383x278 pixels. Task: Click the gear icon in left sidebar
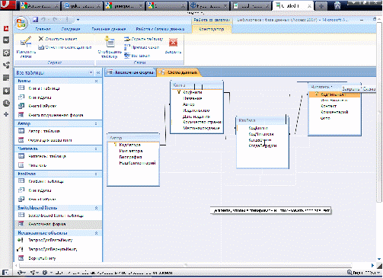pyautogui.click(x=6, y=53)
